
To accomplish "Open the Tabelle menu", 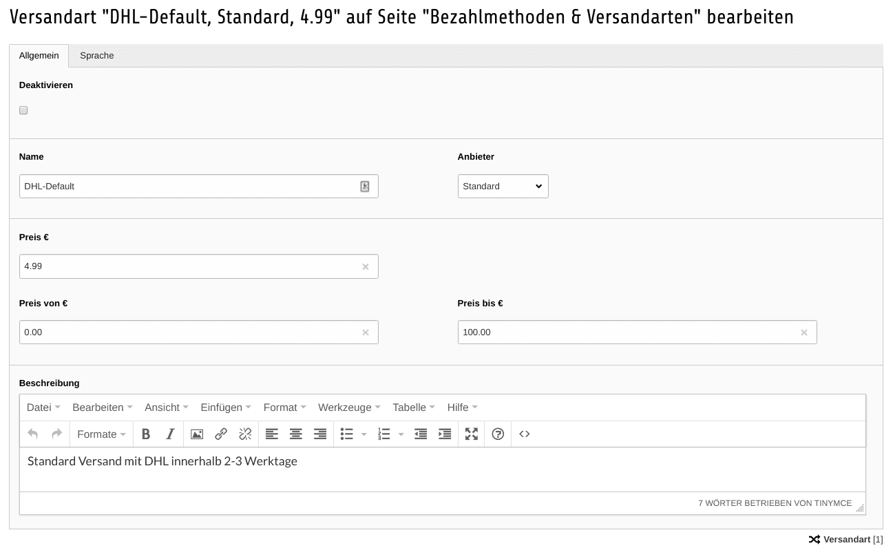I will pos(414,408).
